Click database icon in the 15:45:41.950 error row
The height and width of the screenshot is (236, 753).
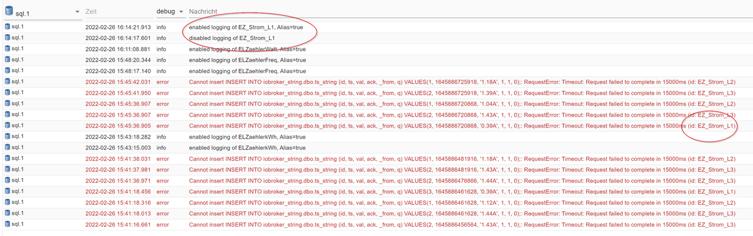[8, 92]
